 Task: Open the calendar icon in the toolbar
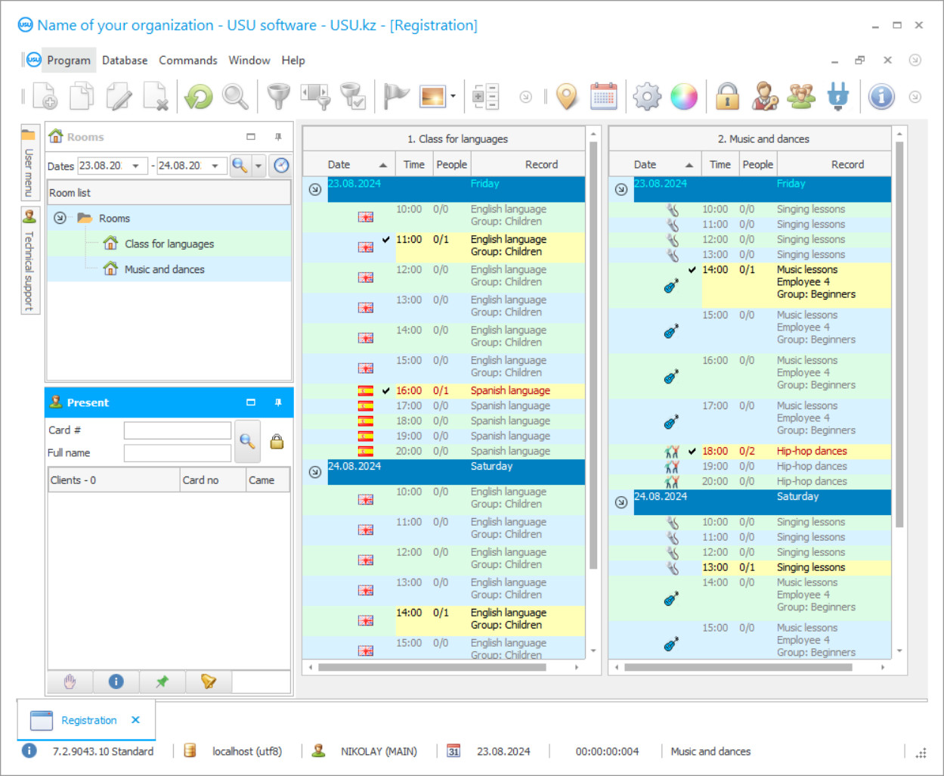click(x=605, y=96)
